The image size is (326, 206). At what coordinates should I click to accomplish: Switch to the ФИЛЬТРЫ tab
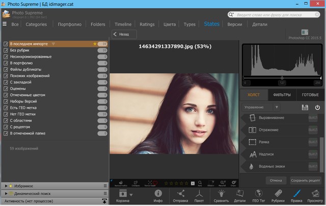pyautogui.click(x=282, y=94)
